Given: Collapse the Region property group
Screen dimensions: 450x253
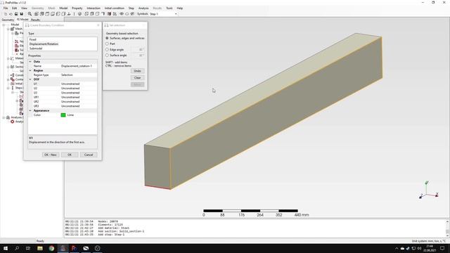Looking at the screenshot, I should 30,70.
